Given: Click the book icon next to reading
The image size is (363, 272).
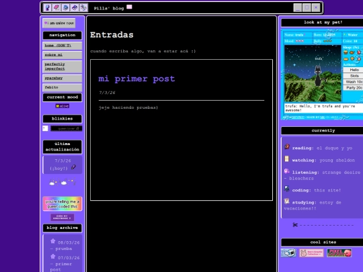Looking at the screenshot, I should 287,146.
